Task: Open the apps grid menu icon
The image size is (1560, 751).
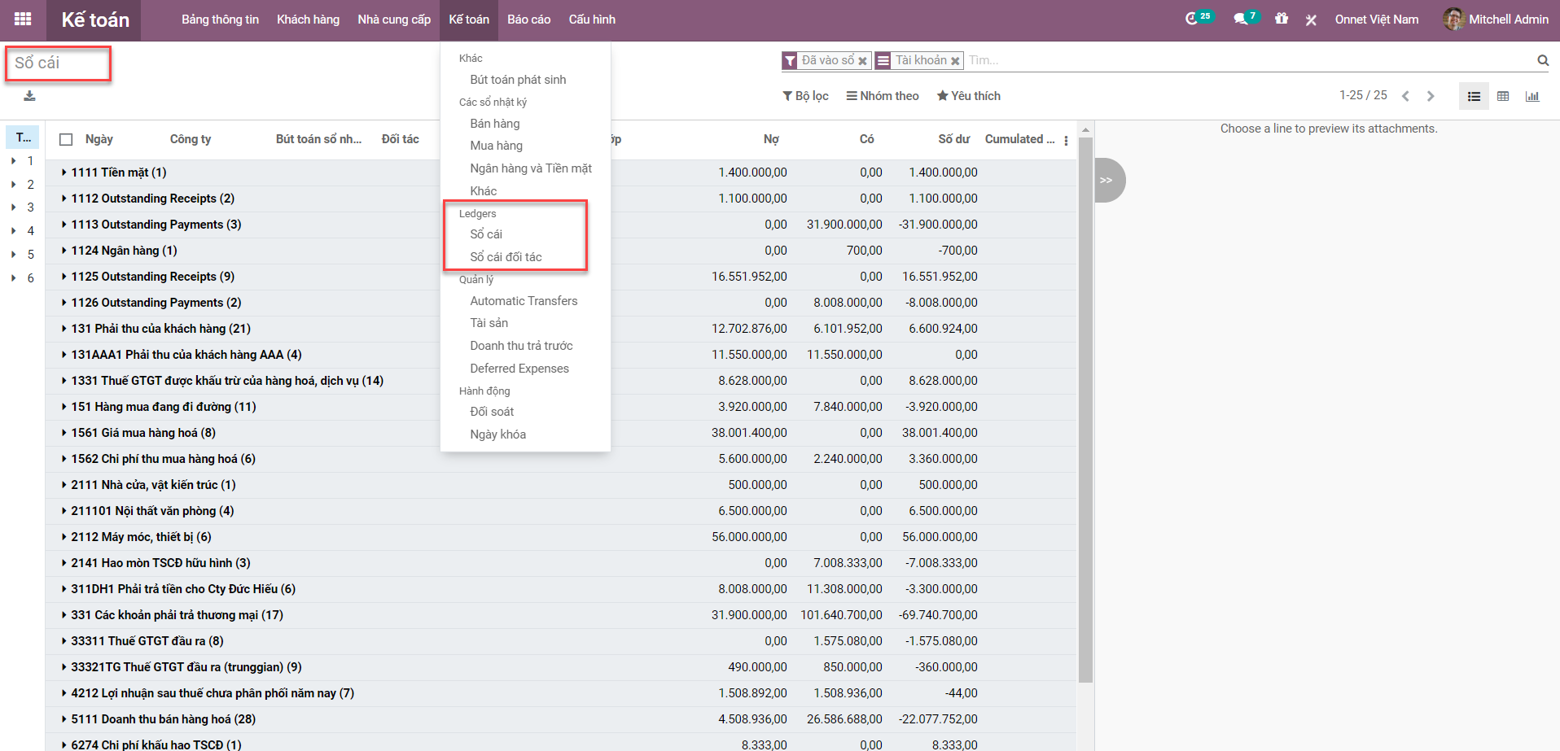Action: pos(23,20)
